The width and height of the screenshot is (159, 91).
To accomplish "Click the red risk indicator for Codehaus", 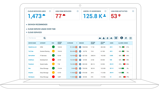I will [x=53, y=60].
